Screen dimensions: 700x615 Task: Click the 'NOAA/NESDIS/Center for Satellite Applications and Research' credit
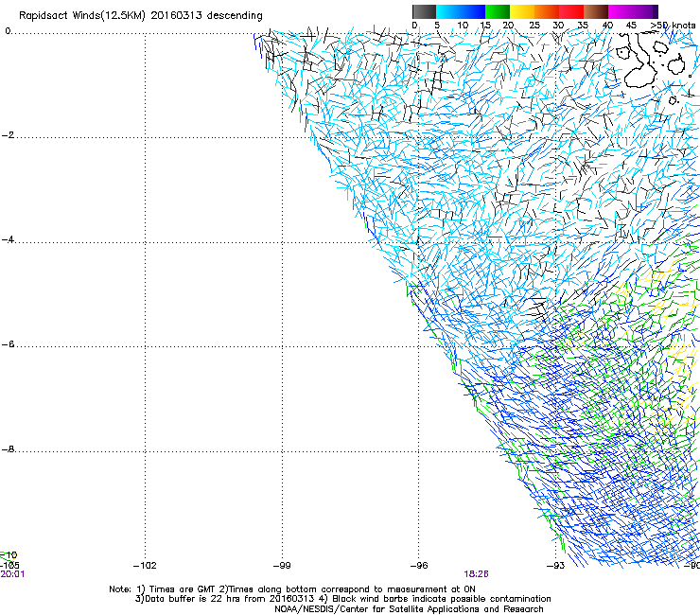[x=409, y=609]
